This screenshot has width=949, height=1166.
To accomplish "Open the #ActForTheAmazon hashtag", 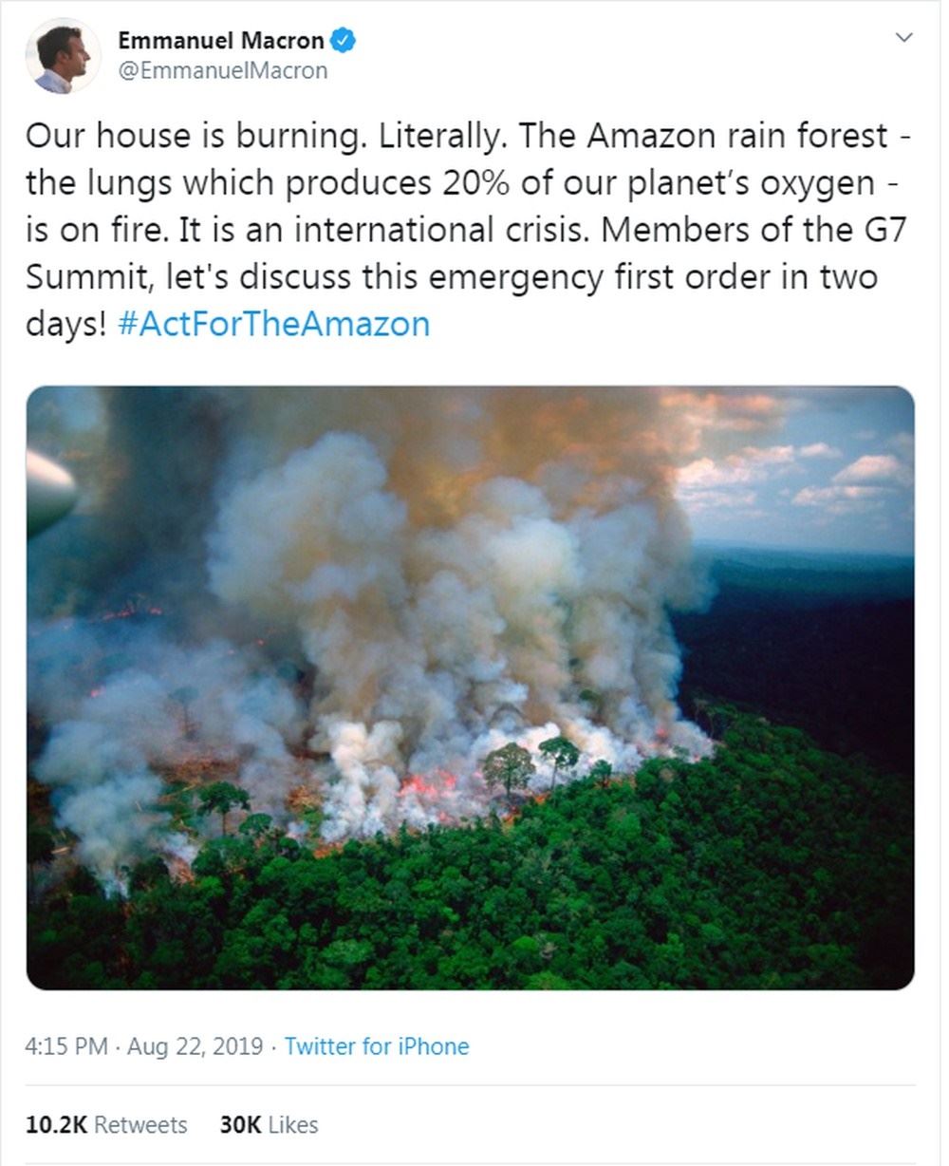I will [x=275, y=324].
